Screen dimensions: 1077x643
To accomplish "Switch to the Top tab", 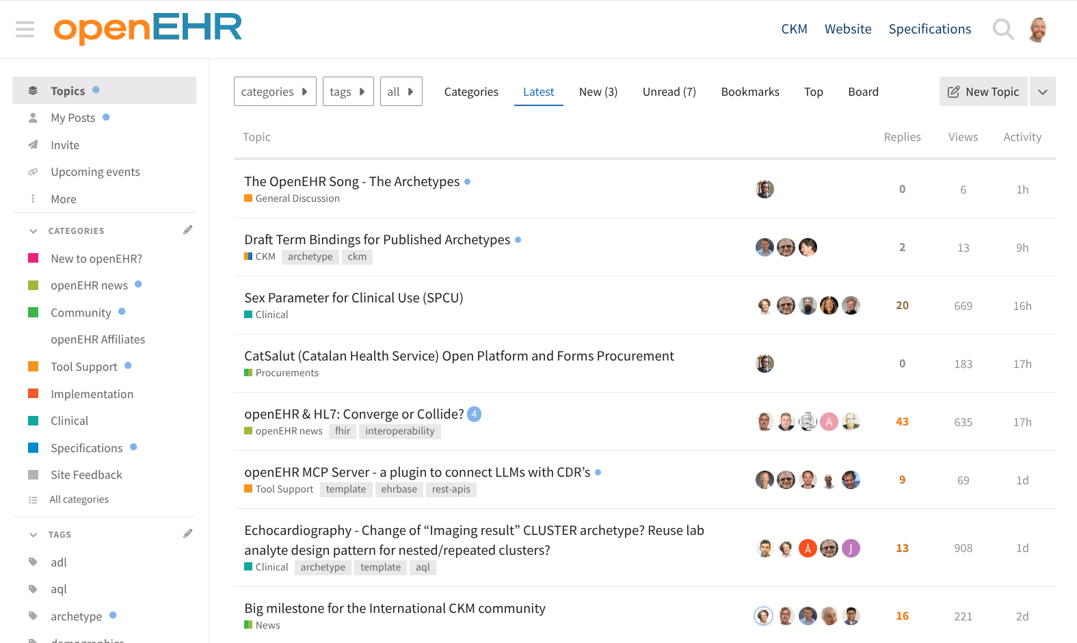I will [x=814, y=92].
